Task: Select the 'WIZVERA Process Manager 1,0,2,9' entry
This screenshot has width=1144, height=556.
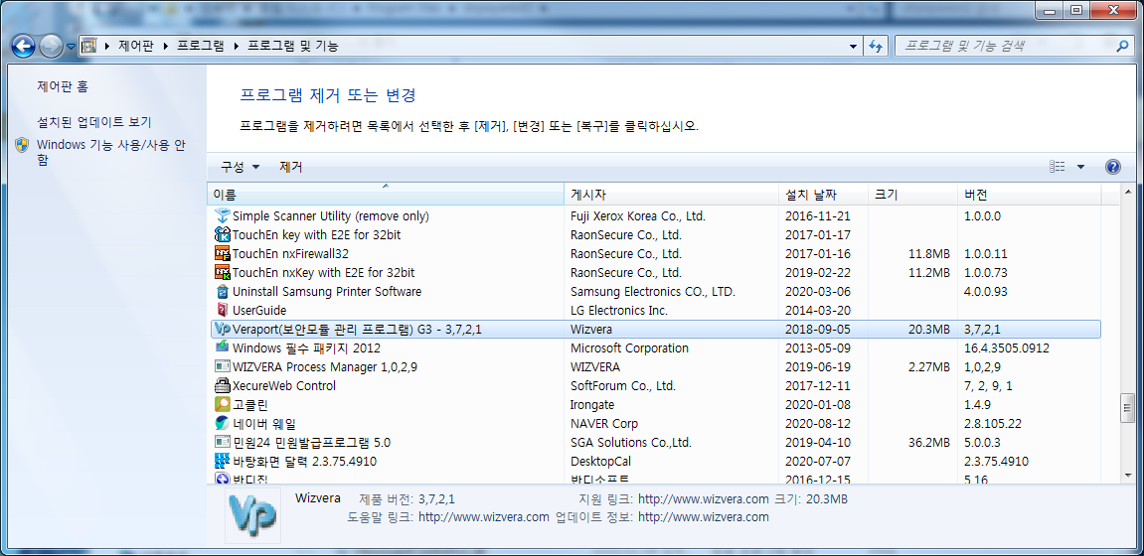Action: [325, 366]
